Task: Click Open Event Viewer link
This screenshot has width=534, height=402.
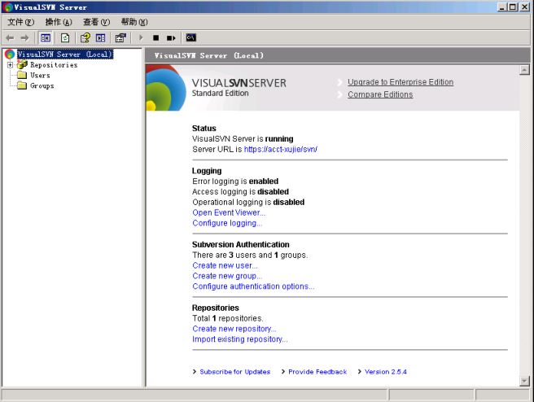Action: 229,212
